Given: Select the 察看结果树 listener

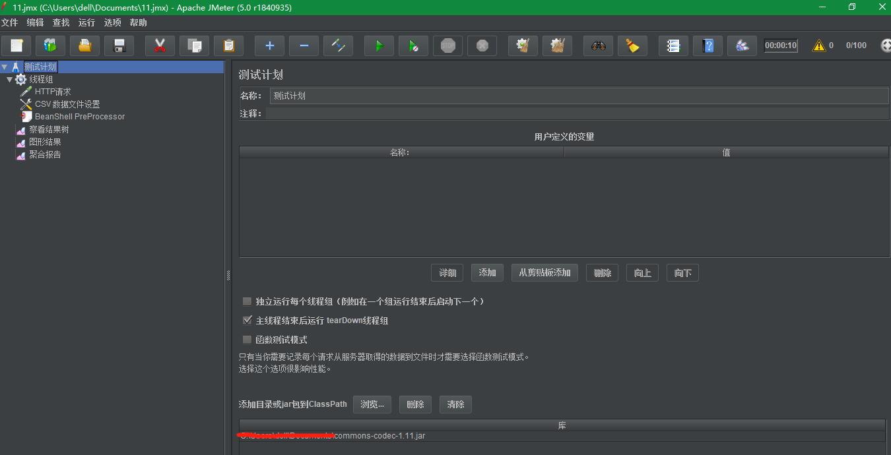Looking at the screenshot, I should coord(49,129).
